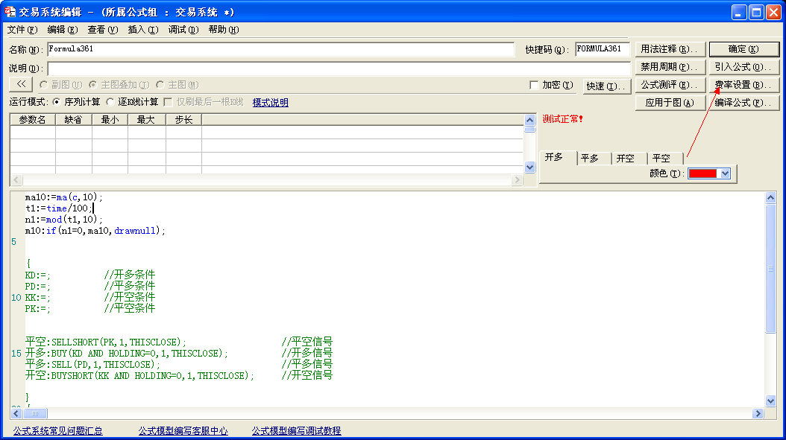Open the 插入 menu
The width and height of the screenshot is (786, 440).
[143, 30]
